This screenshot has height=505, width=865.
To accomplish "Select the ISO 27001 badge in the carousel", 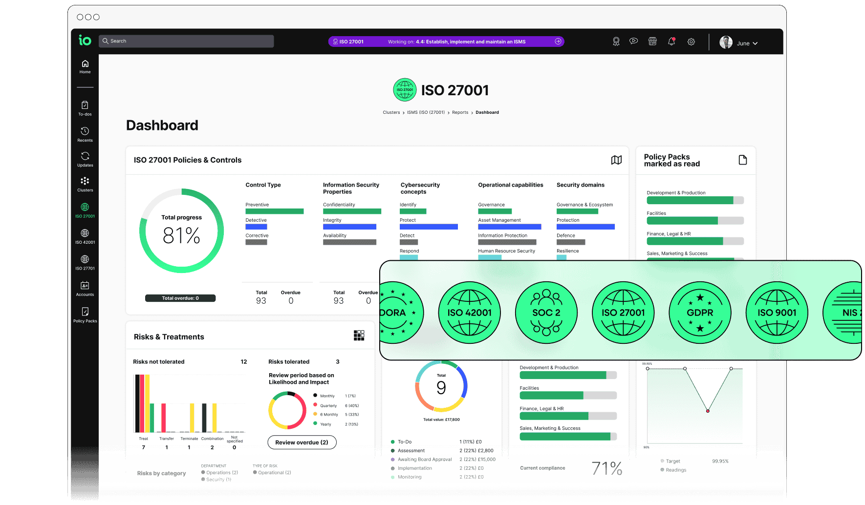I will click(x=623, y=313).
